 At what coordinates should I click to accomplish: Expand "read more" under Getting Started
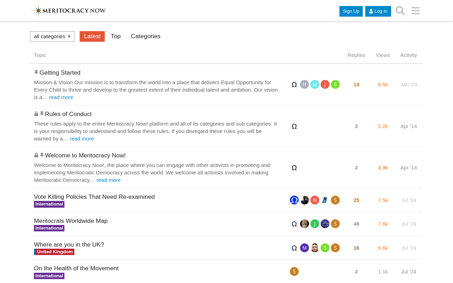[x=61, y=97]
